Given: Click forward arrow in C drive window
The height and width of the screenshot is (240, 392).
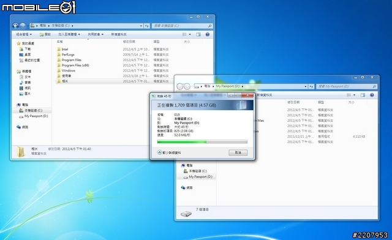Looking at the screenshot, I should [23, 26].
